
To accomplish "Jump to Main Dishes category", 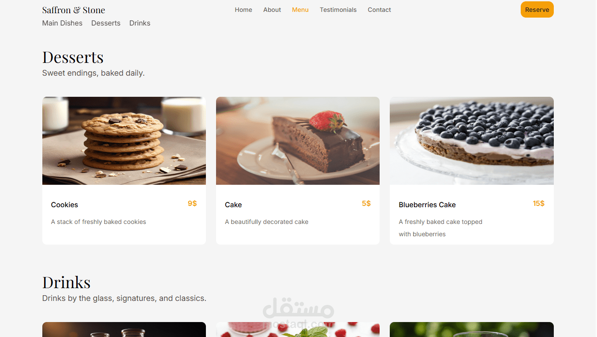I will click(62, 23).
